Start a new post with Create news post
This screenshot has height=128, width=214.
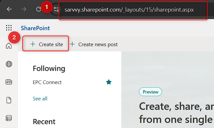(x=94, y=44)
